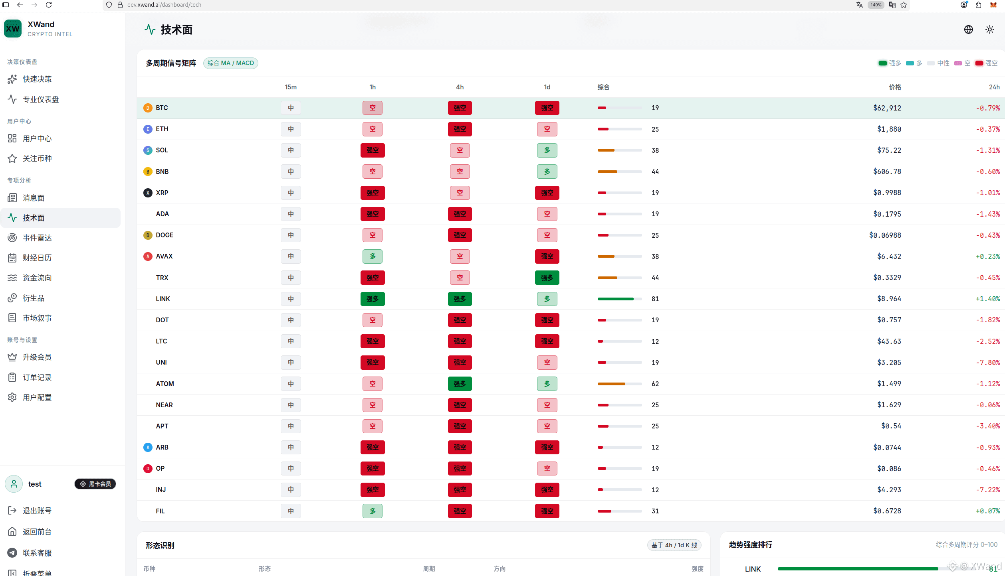This screenshot has height=576, width=1005.
Task: Click the 用户中心 grid icon
Action: (x=12, y=138)
